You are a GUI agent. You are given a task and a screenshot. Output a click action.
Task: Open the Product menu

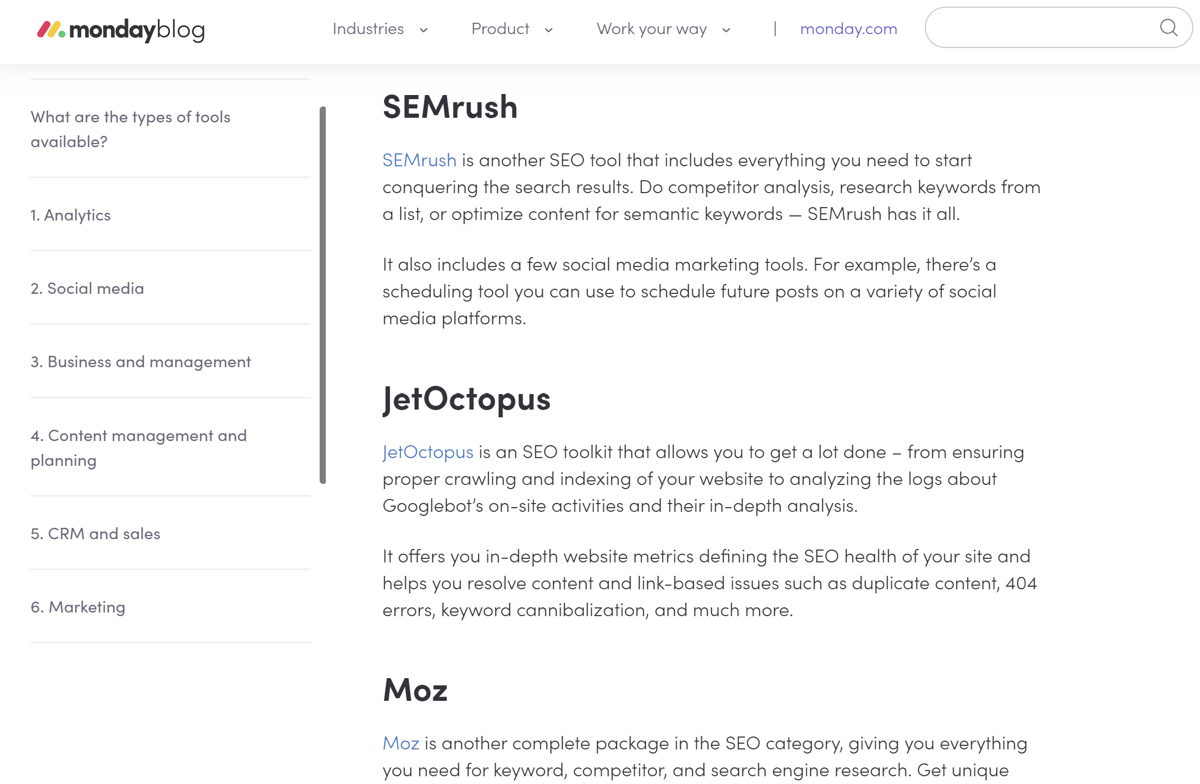click(x=500, y=29)
